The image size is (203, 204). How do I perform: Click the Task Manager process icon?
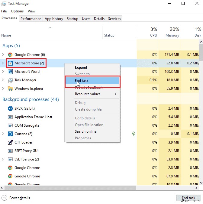[x=10, y=80]
